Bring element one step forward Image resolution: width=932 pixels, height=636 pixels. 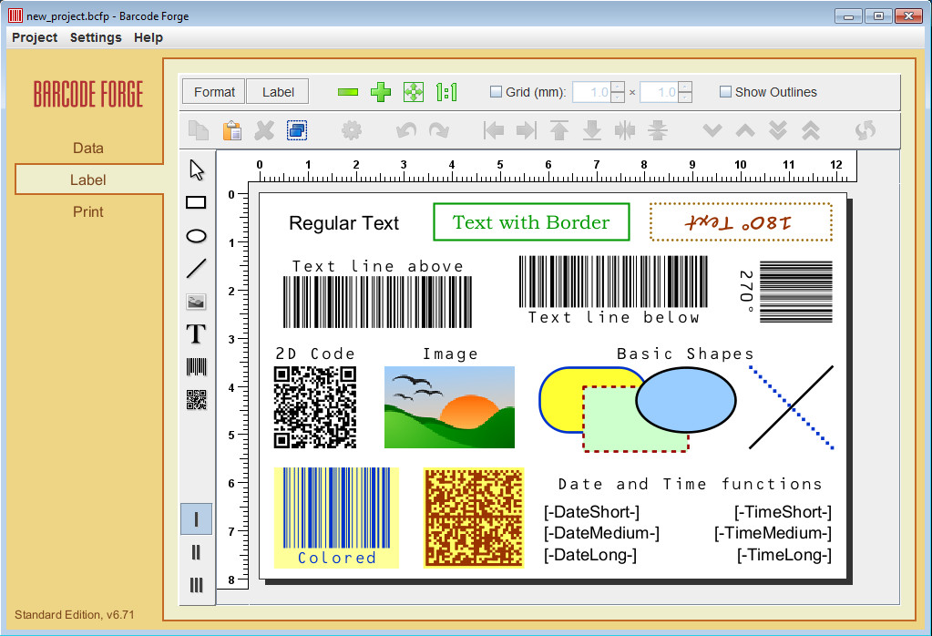click(x=745, y=130)
